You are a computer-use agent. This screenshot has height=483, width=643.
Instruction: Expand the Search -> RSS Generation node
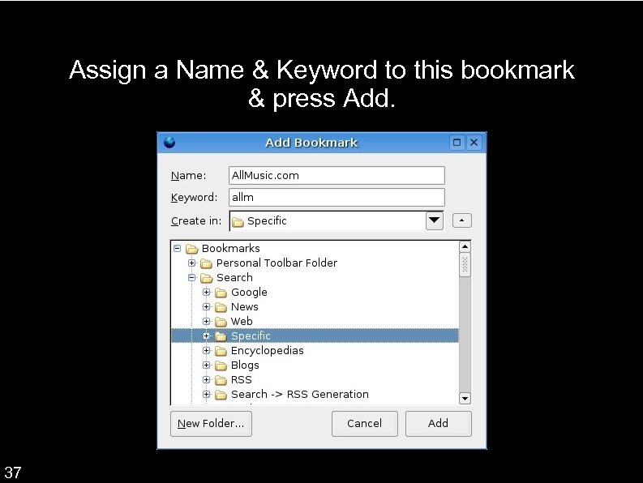click(x=206, y=394)
